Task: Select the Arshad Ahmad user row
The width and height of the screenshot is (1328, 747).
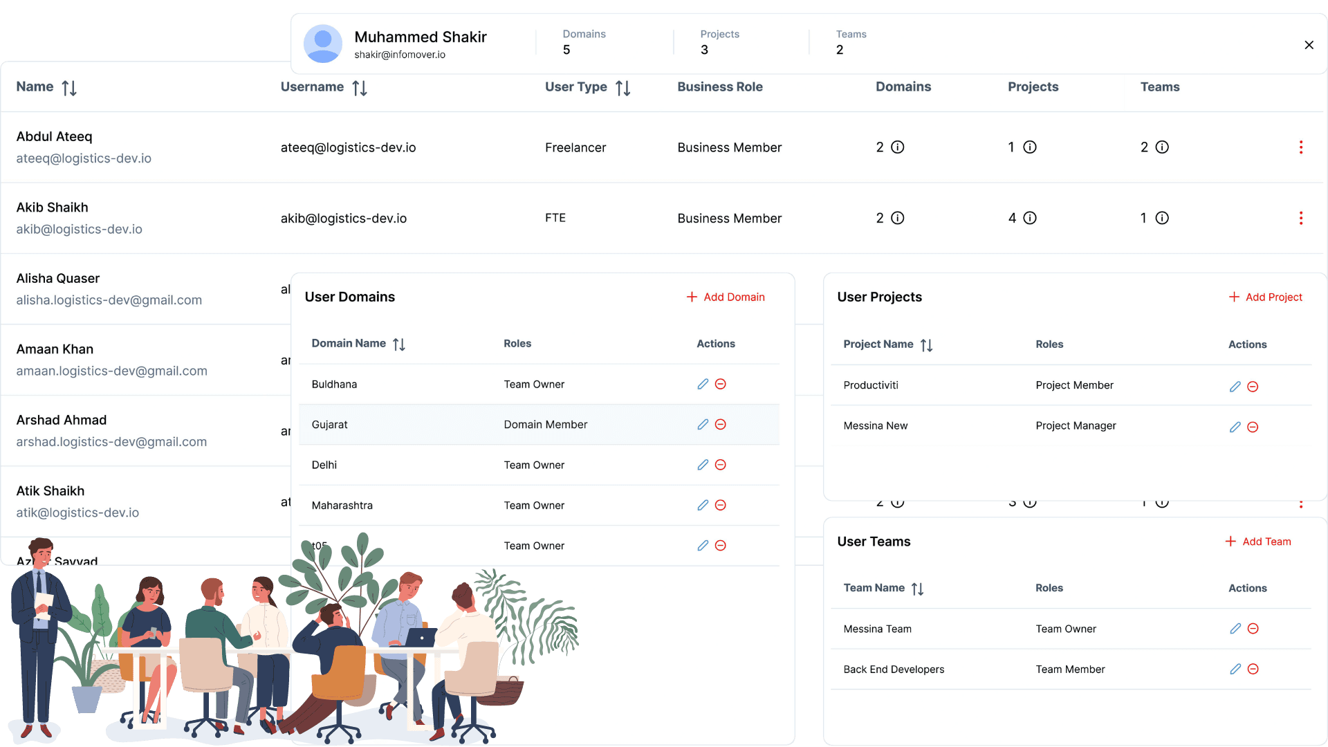Action: pyautogui.click(x=146, y=431)
